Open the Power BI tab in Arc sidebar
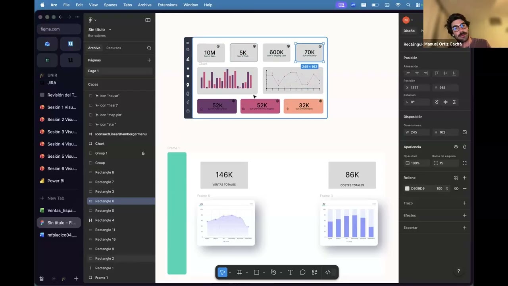508x286 pixels. click(x=59, y=181)
